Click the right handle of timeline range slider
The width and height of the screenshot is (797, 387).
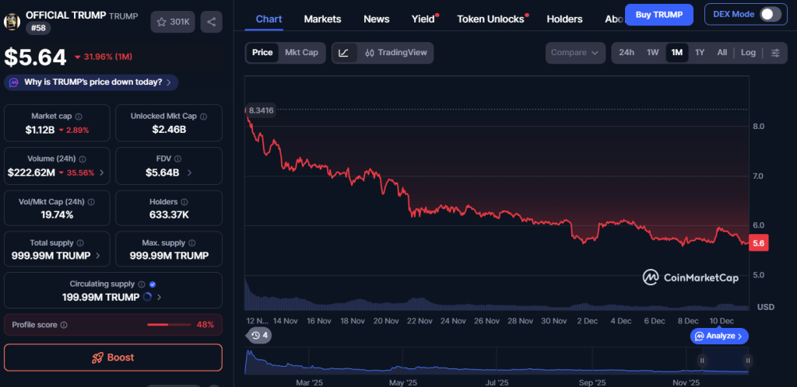pos(747,361)
